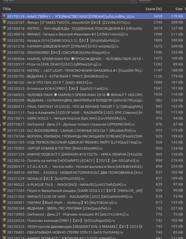
Task: Click the icon beside КАЧАЕМ ШВЕДОВ В WOT
Action: click(4, 46)
